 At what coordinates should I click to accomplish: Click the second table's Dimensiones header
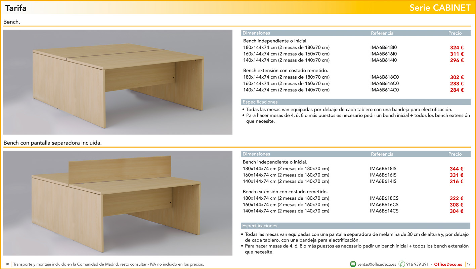coord(256,154)
